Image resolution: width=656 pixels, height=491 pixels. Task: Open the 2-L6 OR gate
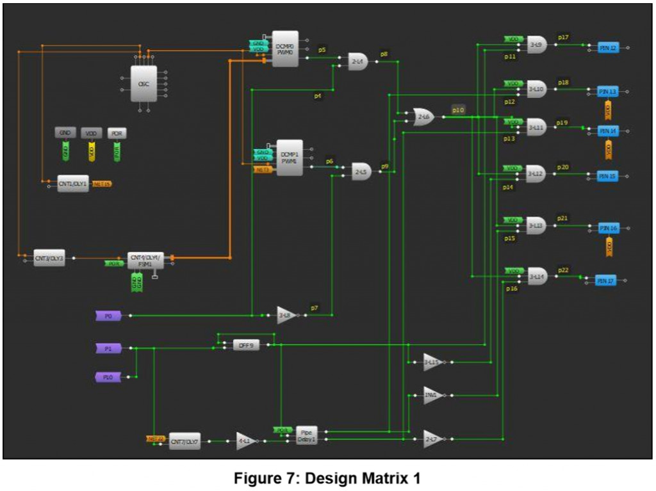tap(423, 117)
